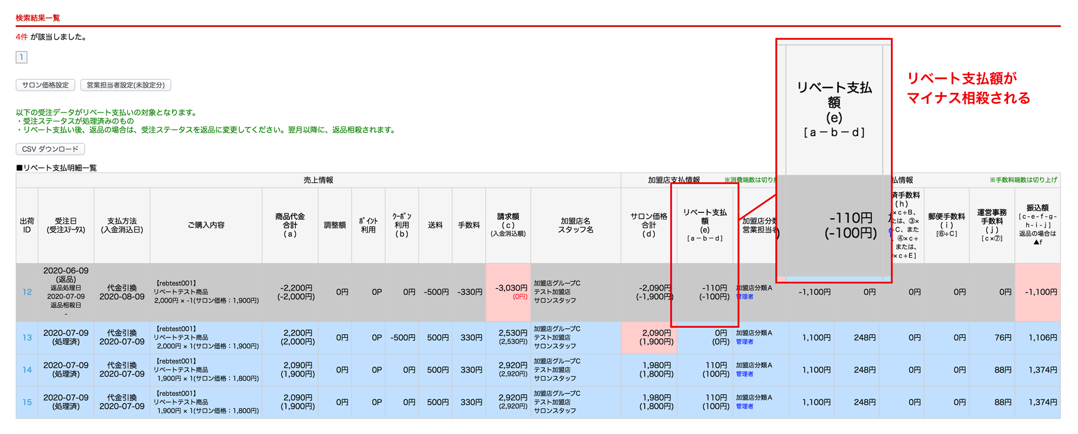Screen dimensions: 1078x434
Task: Open order ID 14 link
Action: point(27,370)
